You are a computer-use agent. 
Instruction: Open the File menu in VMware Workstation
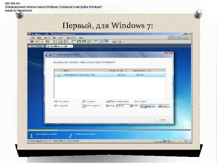(33, 38)
